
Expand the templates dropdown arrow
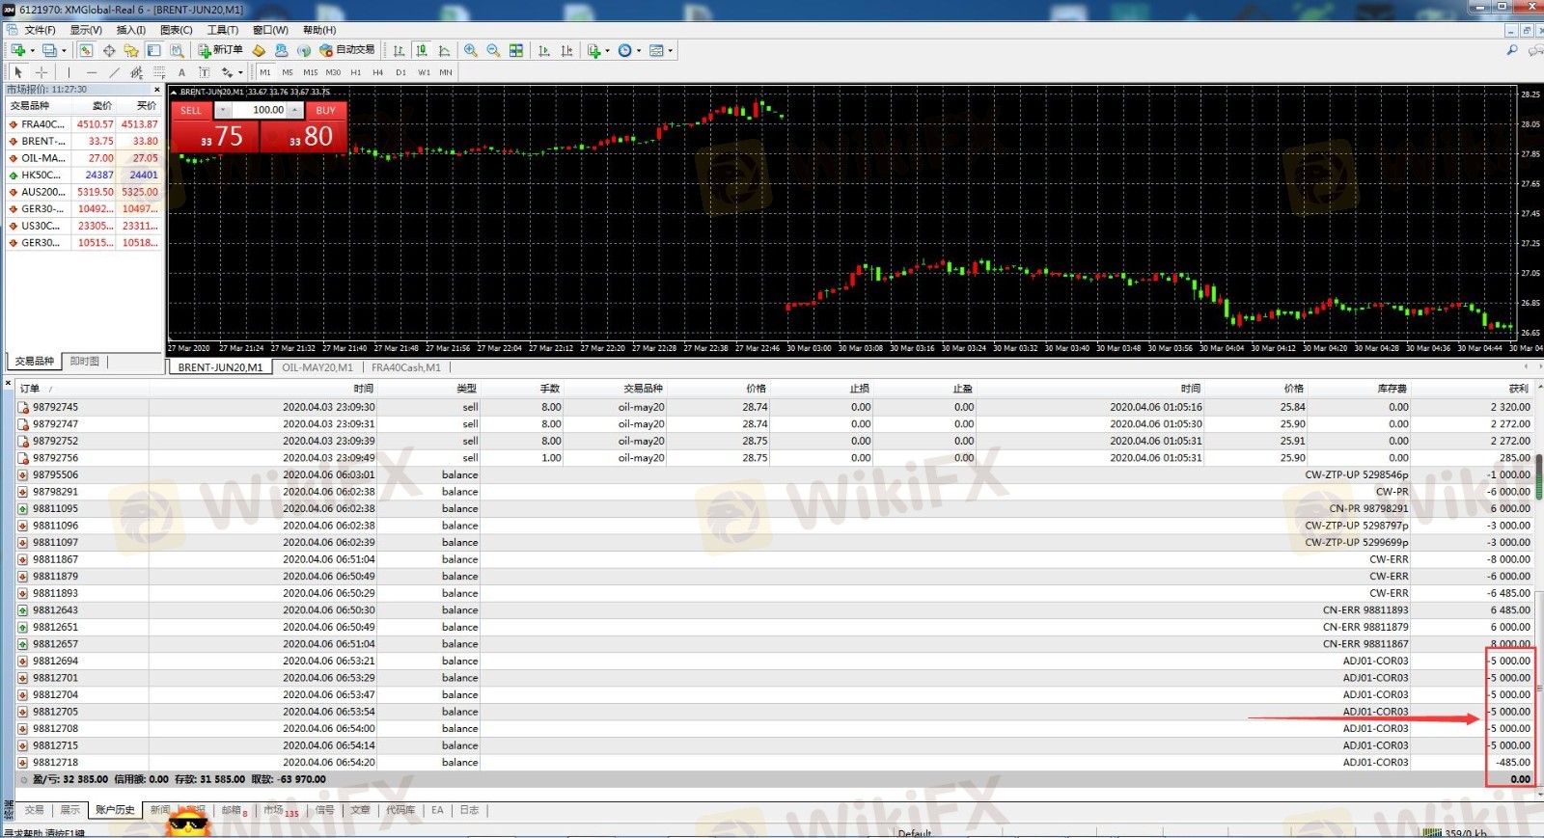(x=671, y=50)
